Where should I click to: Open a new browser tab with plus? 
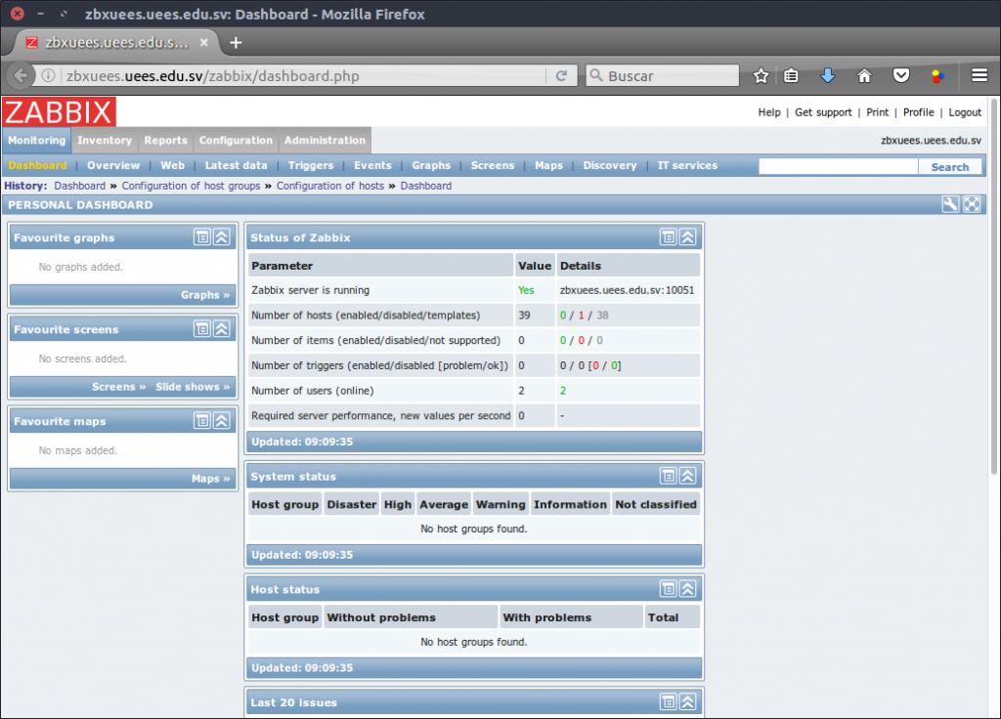(x=236, y=42)
